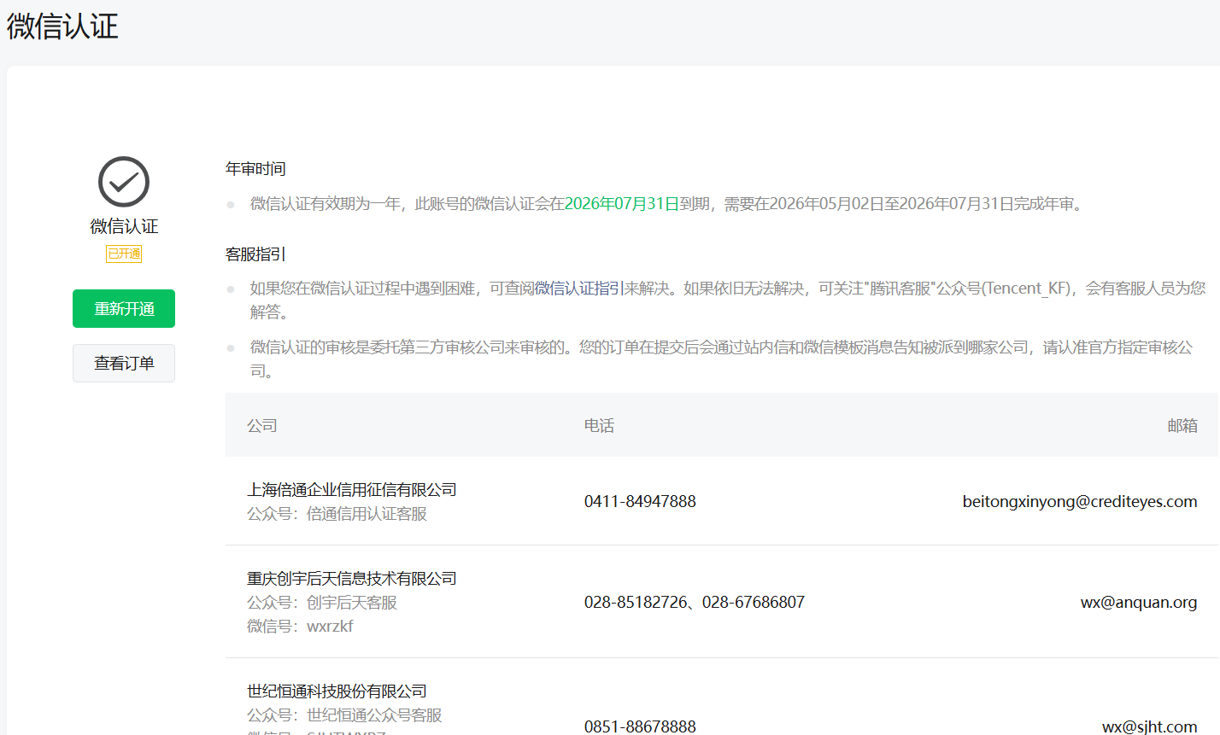Click the 邮箱 column header
Viewport: 1220px width, 735px height.
(x=1182, y=425)
